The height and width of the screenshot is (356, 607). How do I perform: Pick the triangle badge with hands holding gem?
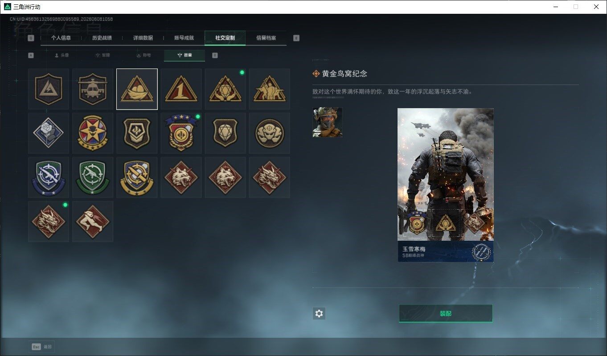pos(226,89)
